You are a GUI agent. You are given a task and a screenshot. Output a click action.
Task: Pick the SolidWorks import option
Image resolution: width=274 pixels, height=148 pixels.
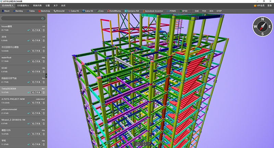coord(114,11)
